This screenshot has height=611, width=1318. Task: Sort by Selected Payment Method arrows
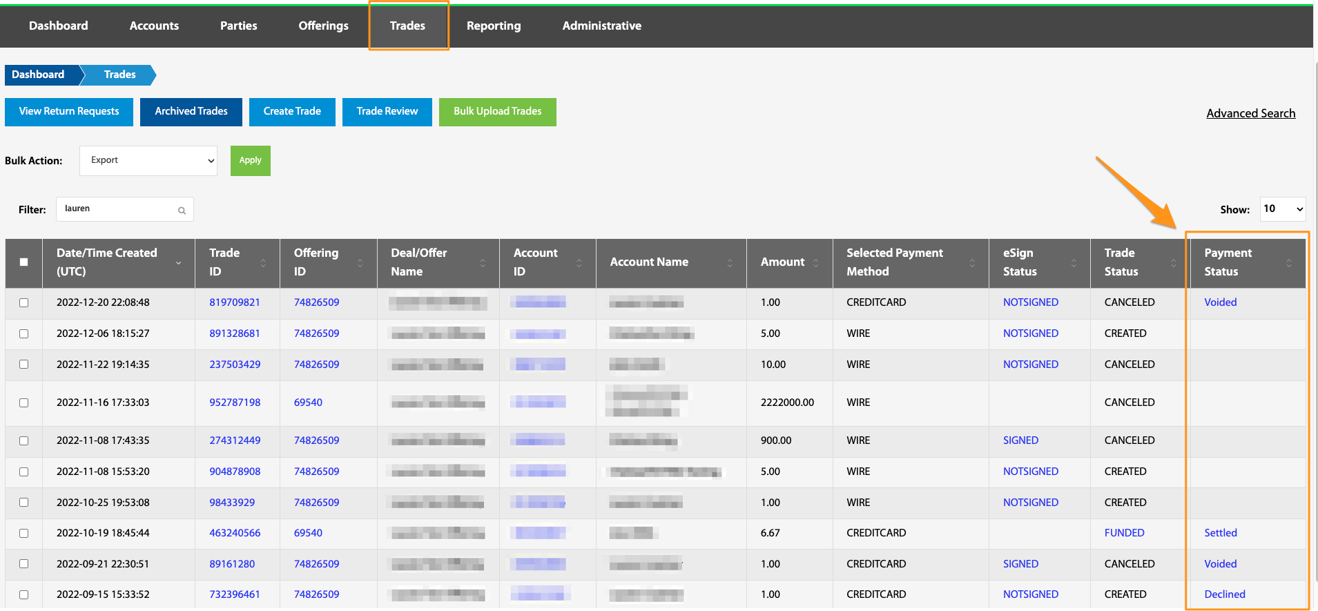[973, 263]
